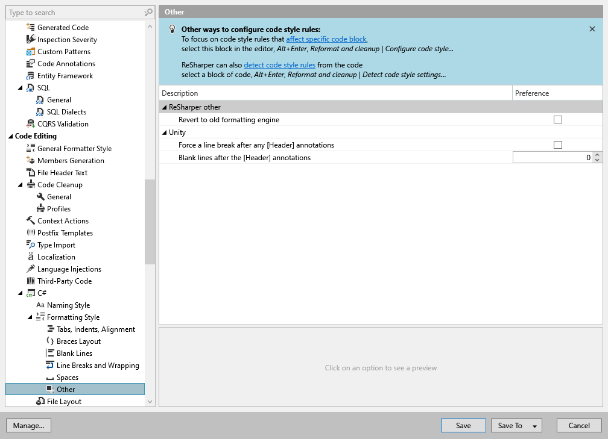
Task: Click the File Layout icon
Action: (40, 402)
